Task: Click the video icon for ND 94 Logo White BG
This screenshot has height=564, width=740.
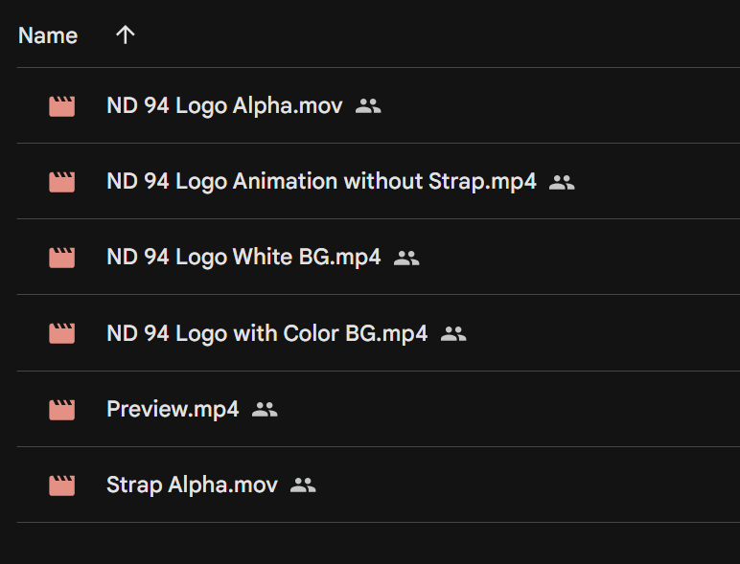Action: (61, 258)
